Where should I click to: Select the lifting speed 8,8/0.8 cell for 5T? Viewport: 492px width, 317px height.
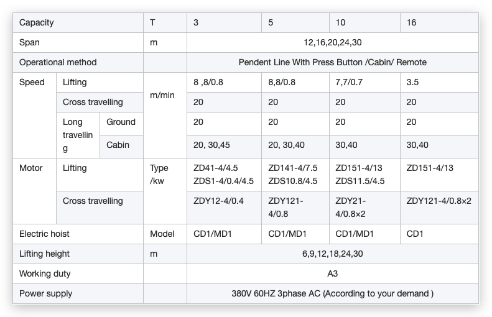pyautogui.click(x=295, y=83)
